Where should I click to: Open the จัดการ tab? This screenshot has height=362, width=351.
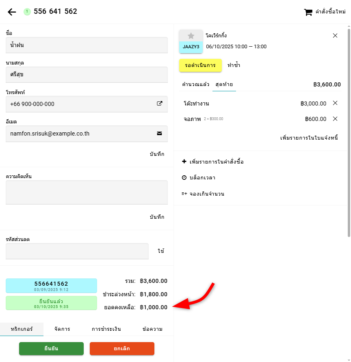(x=62, y=329)
